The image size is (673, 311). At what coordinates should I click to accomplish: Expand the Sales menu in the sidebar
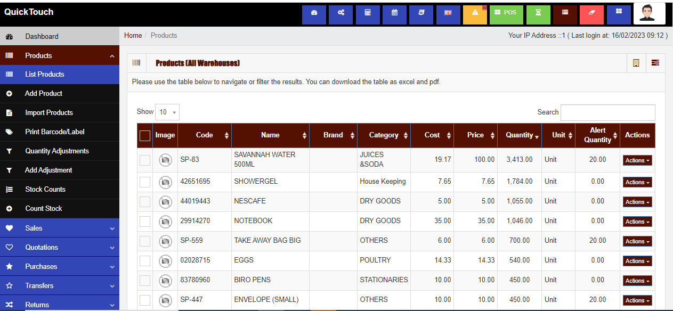pyautogui.click(x=60, y=228)
